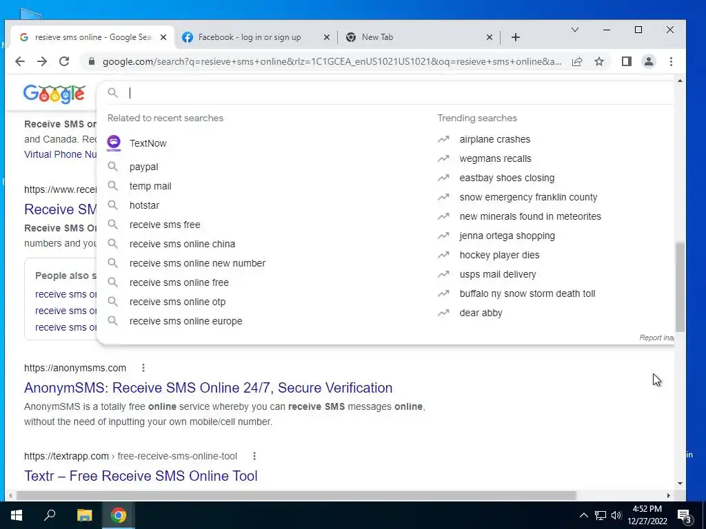Image resolution: width=706 pixels, height=529 pixels.
Task: Select the TextNow suggestion
Action: click(x=148, y=143)
